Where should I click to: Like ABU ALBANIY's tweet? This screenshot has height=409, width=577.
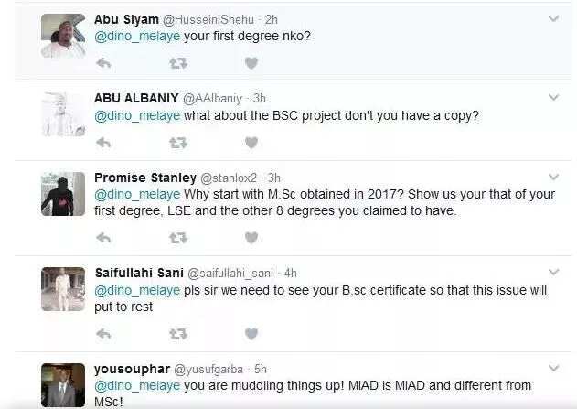[251, 143]
